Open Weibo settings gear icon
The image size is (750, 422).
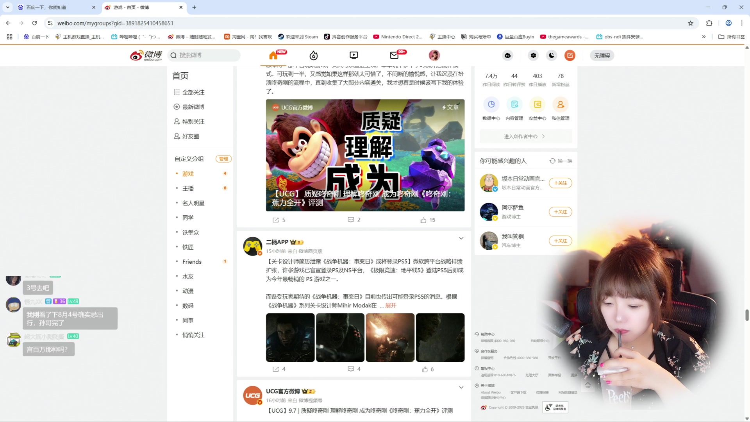click(x=533, y=55)
